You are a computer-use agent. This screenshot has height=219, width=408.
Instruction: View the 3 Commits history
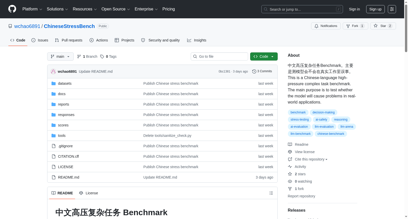(x=262, y=71)
